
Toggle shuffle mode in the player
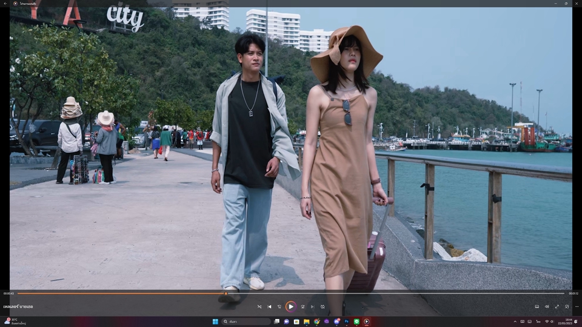point(259,307)
